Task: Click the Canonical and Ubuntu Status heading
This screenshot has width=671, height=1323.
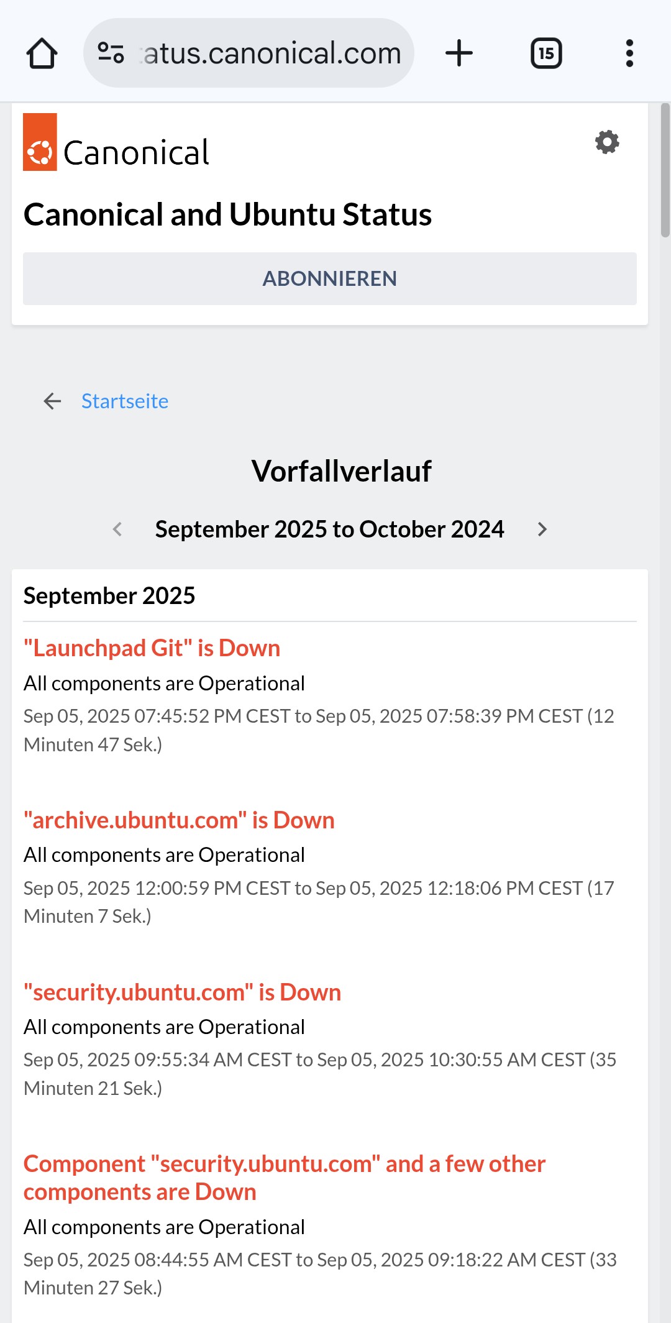Action: point(227,215)
